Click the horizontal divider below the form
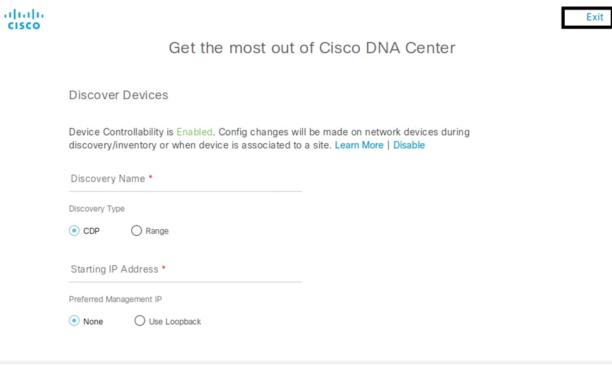Image resolution: width=612 pixels, height=375 pixels. tap(306, 363)
